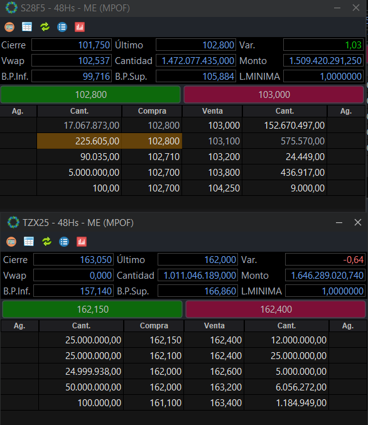Select ask quantity 152.670.497,00
368x425 pixels.
click(284, 126)
